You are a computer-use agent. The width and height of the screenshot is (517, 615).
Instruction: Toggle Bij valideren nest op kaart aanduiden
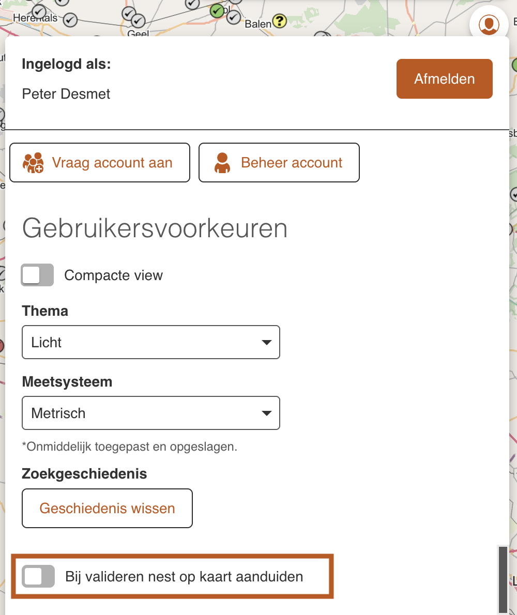37,576
